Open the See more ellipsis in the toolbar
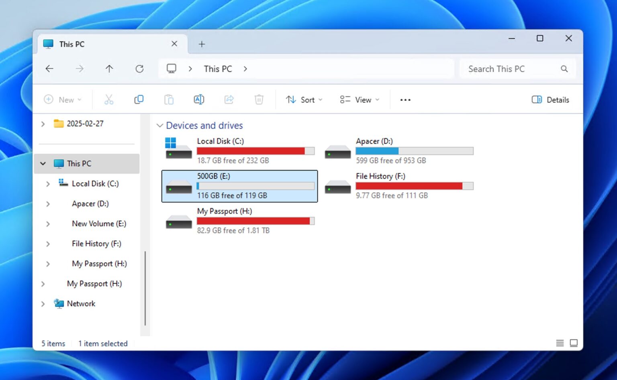 coord(405,100)
